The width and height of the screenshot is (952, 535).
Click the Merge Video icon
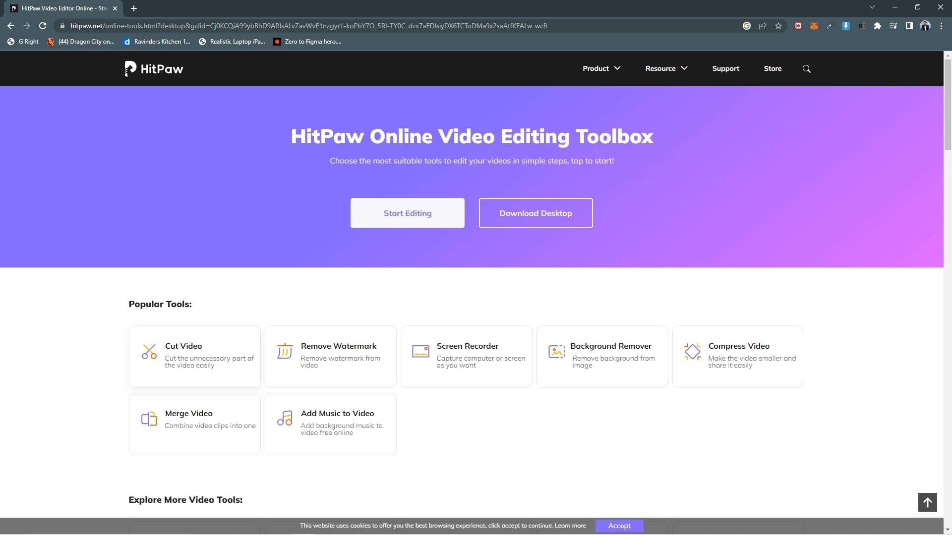click(149, 419)
